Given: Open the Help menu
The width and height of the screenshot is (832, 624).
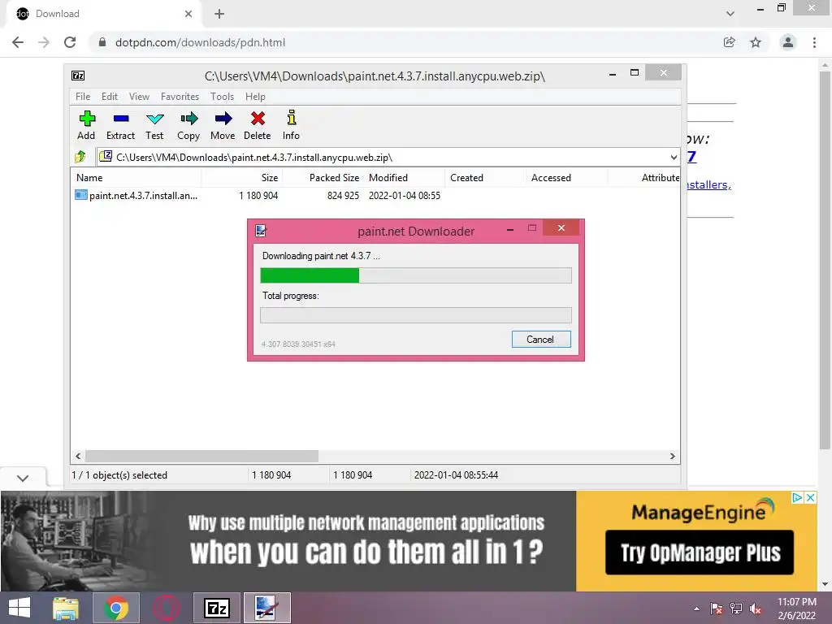Looking at the screenshot, I should click(x=255, y=97).
